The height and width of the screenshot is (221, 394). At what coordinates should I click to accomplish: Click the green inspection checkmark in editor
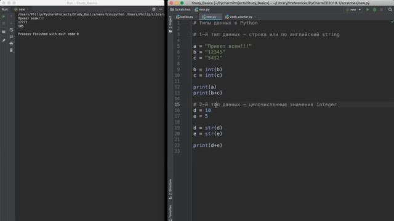392,22
